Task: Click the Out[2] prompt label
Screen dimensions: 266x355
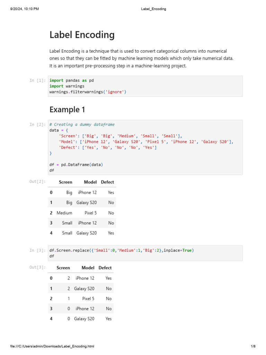Action: point(38,182)
